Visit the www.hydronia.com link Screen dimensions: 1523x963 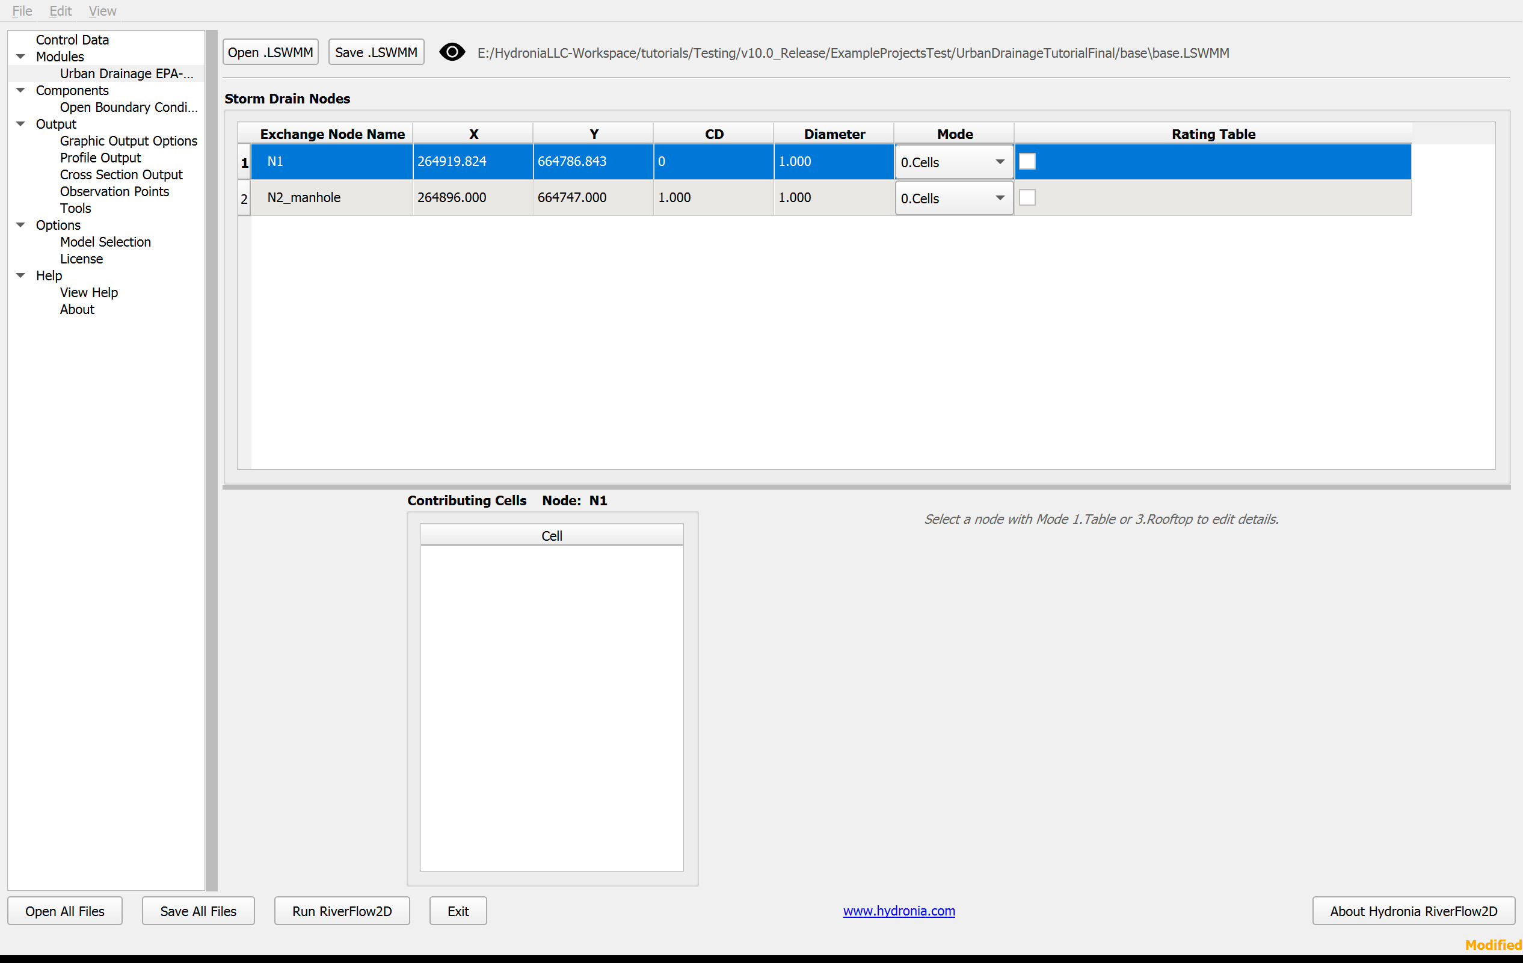click(x=899, y=911)
